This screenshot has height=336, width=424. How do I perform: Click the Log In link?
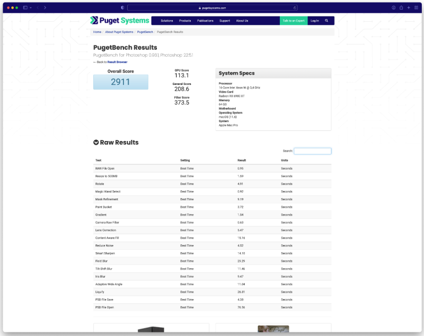coord(314,21)
